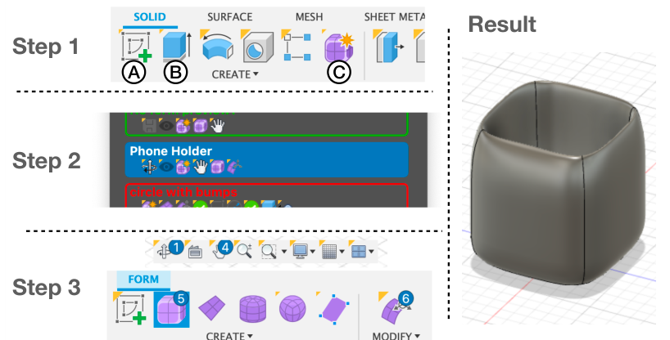Click the pan hand icon in the Phone Holder row
Viewport: 670px width, 340px height.
tap(200, 167)
